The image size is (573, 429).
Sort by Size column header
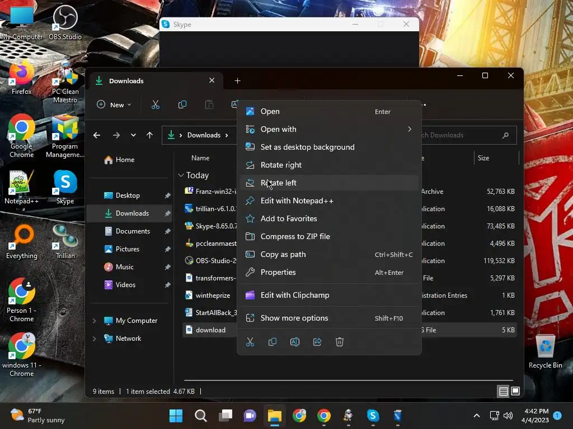483,158
